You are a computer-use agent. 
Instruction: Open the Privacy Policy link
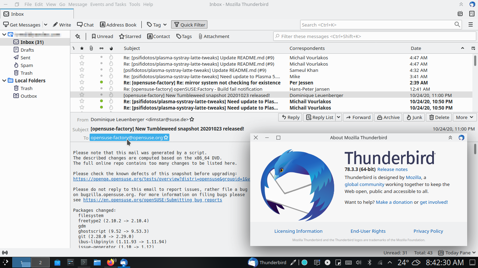[428, 231]
